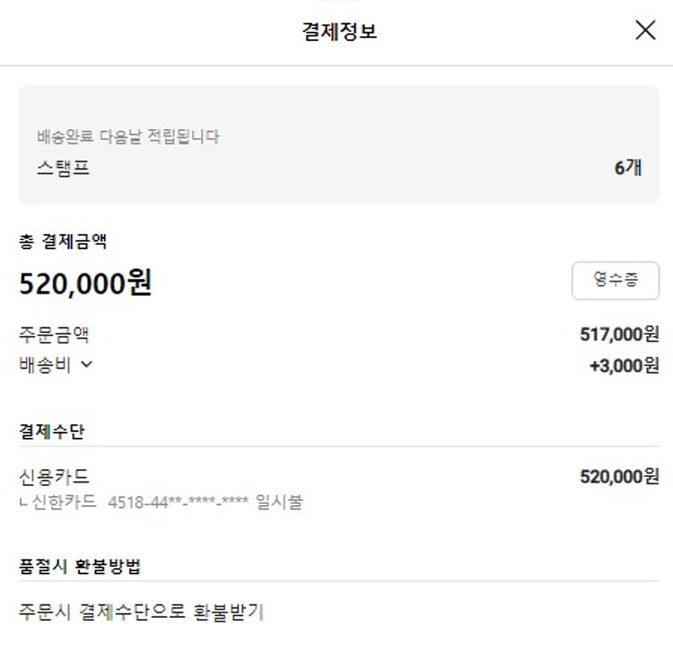Click the 결제정보 title header
The image size is (673, 652).
pyautogui.click(x=340, y=31)
